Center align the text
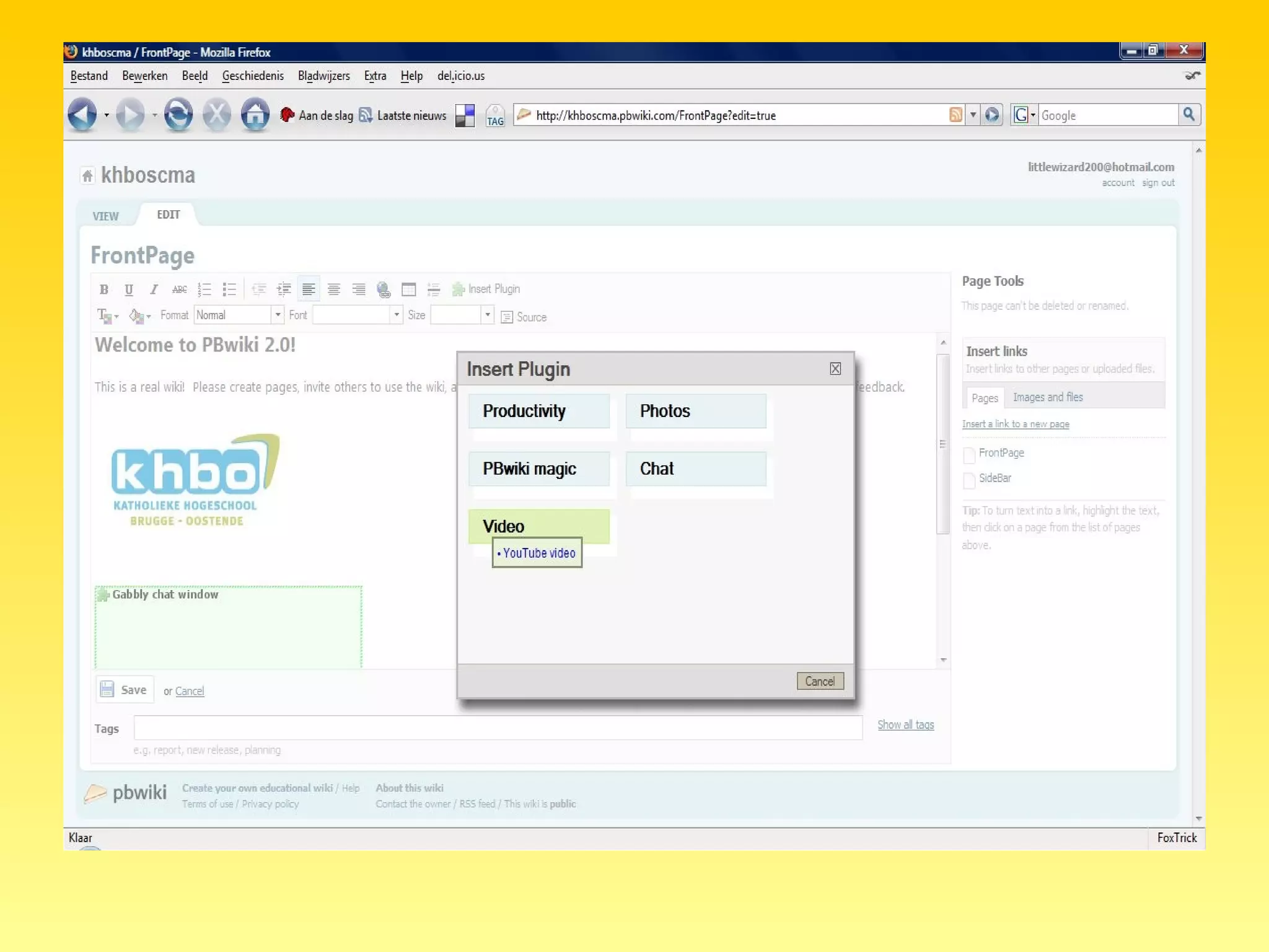 [x=333, y=289]
